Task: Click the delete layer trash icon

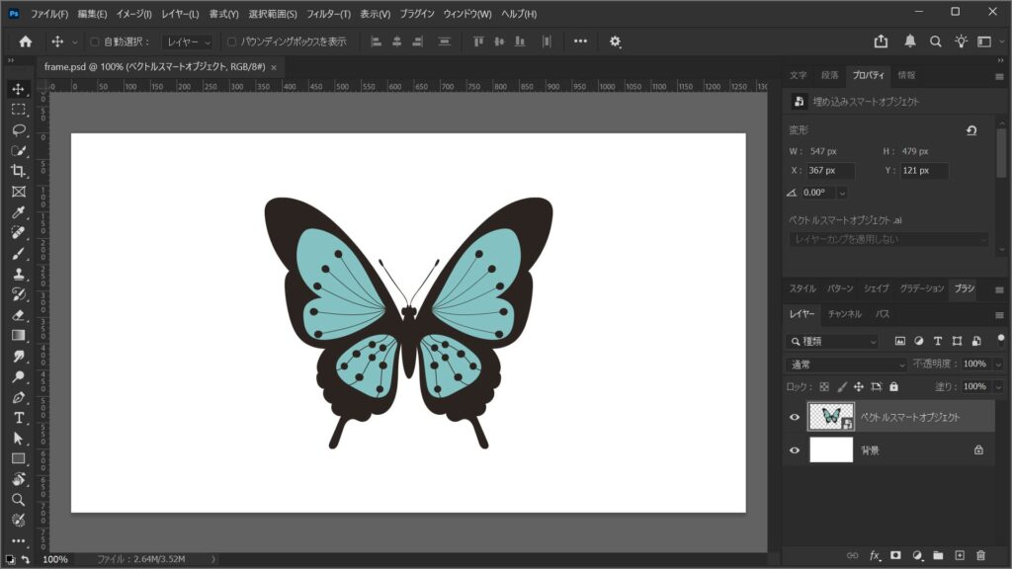Action: 980,555
